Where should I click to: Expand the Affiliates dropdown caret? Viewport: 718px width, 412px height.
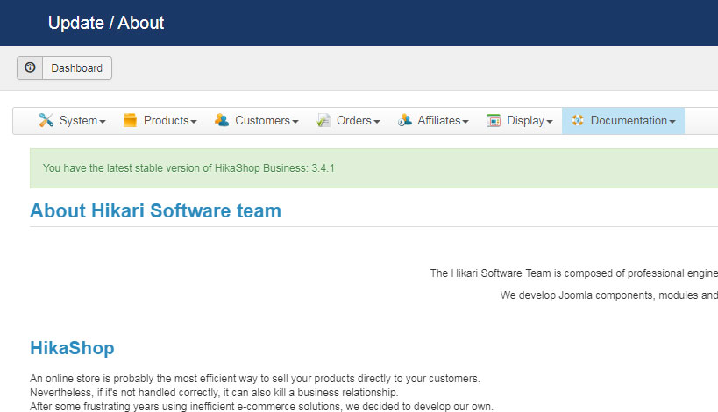(x=466, y=122)
